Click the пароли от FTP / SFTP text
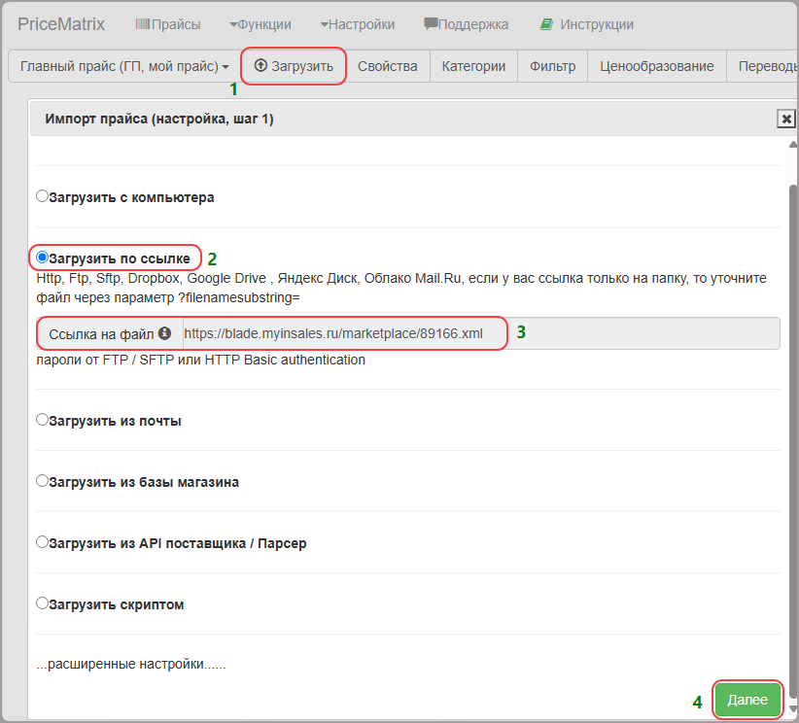The height and width of the screenshot is (723, 799). point(201,360)
